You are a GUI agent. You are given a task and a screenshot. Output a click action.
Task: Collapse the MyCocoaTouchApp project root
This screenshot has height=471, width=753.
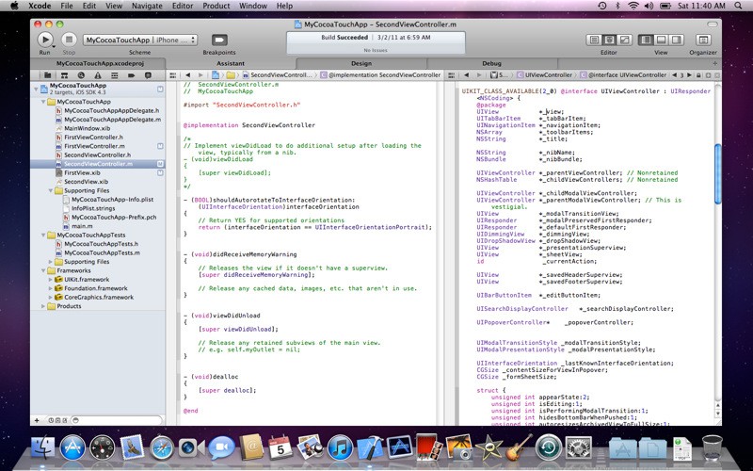pyautogui.click(x=36, y=89)
